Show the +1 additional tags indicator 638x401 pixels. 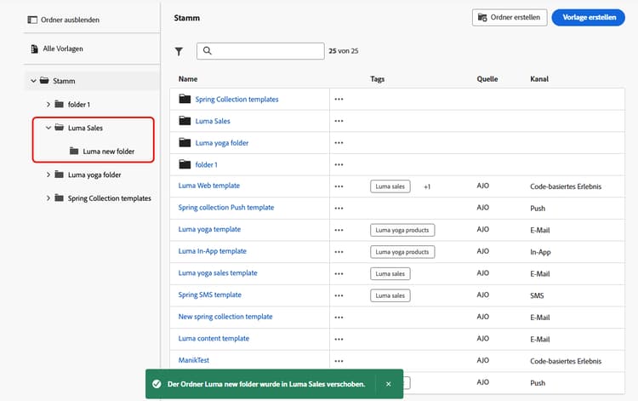coord(426,186)
